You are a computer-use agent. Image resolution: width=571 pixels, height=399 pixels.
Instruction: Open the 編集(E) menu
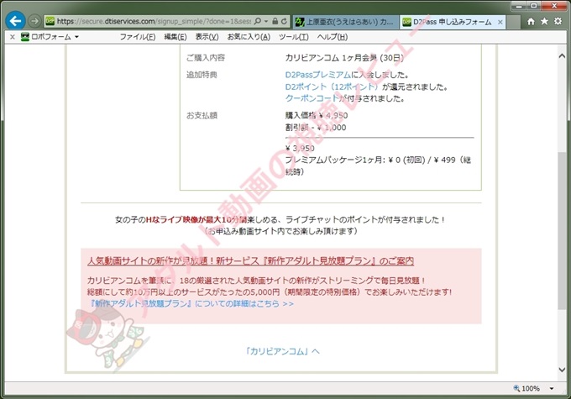point(175,37)
